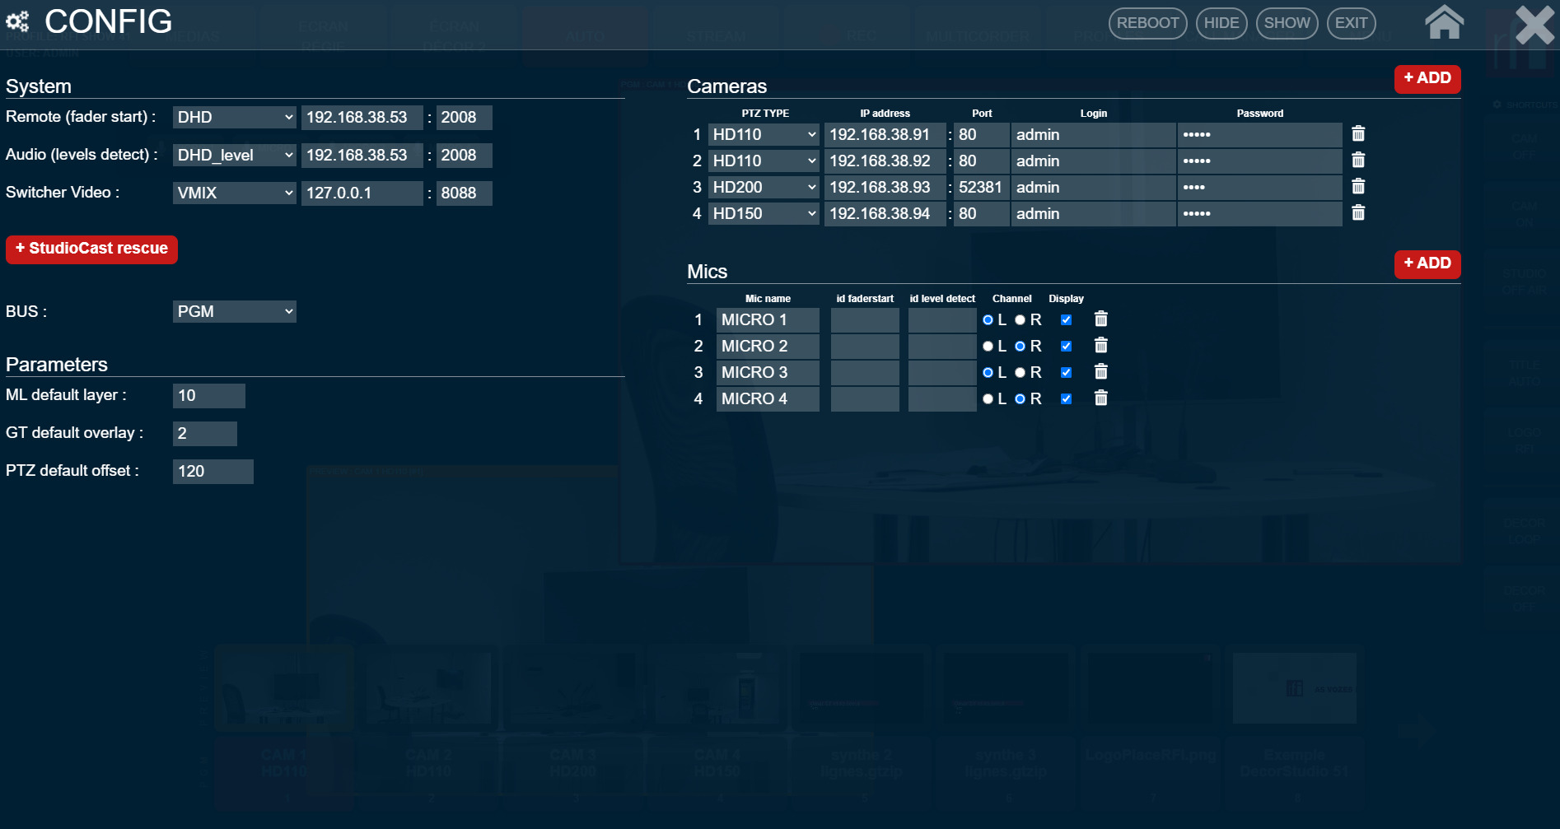
Task: Open the HD200 PTZ type dropdown
Action: pyautogui.click(x=764, y=187)
